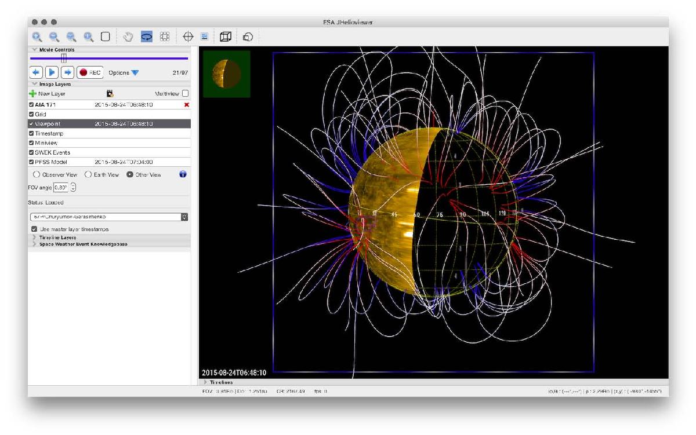Select the Earth View radio button
Viewport: 696px width, 435px height.
(x=89, y=174)
